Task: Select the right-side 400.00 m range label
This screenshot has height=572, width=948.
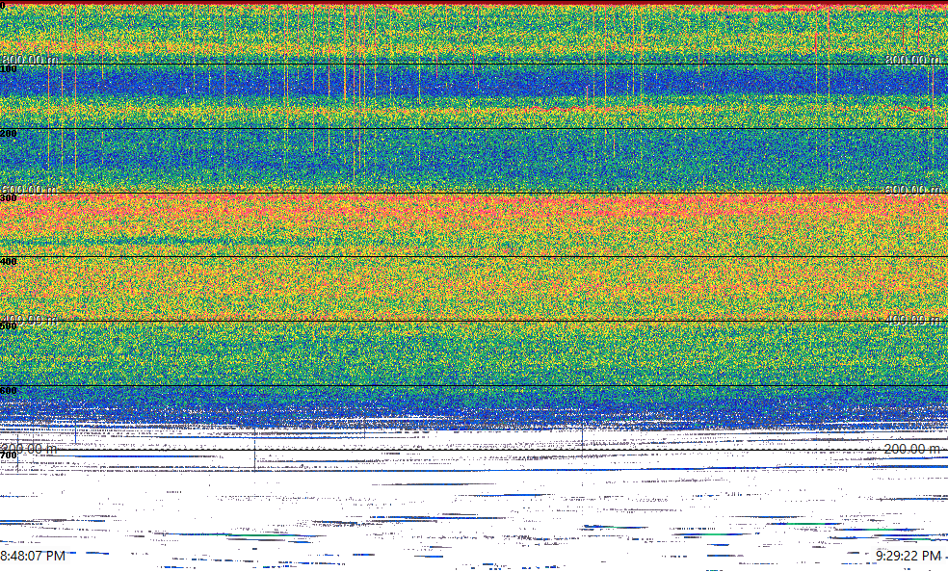Action: (x=913, y=319)
